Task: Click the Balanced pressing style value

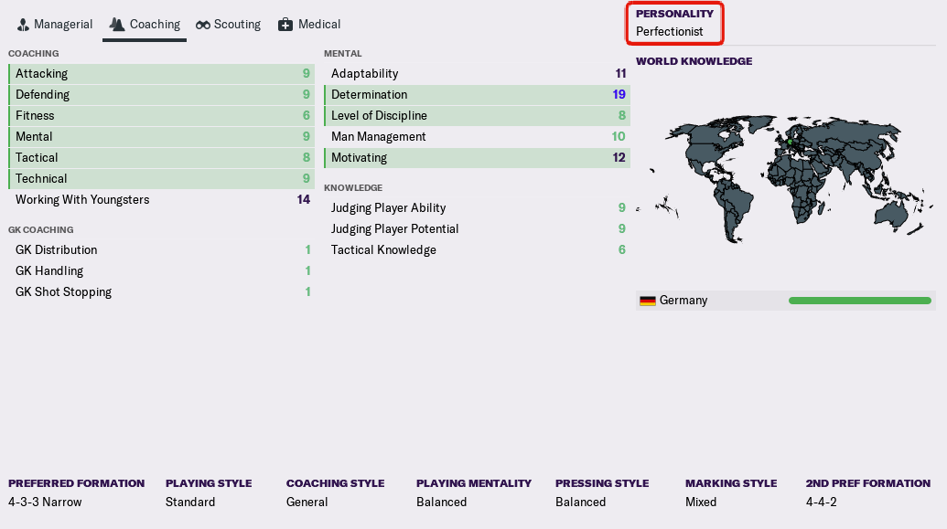Action: [580, 502]
